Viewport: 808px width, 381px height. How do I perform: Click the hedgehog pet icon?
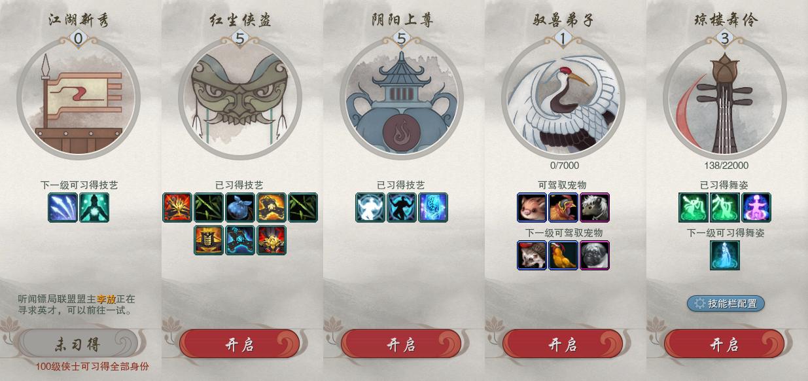[x=532, y=255]
